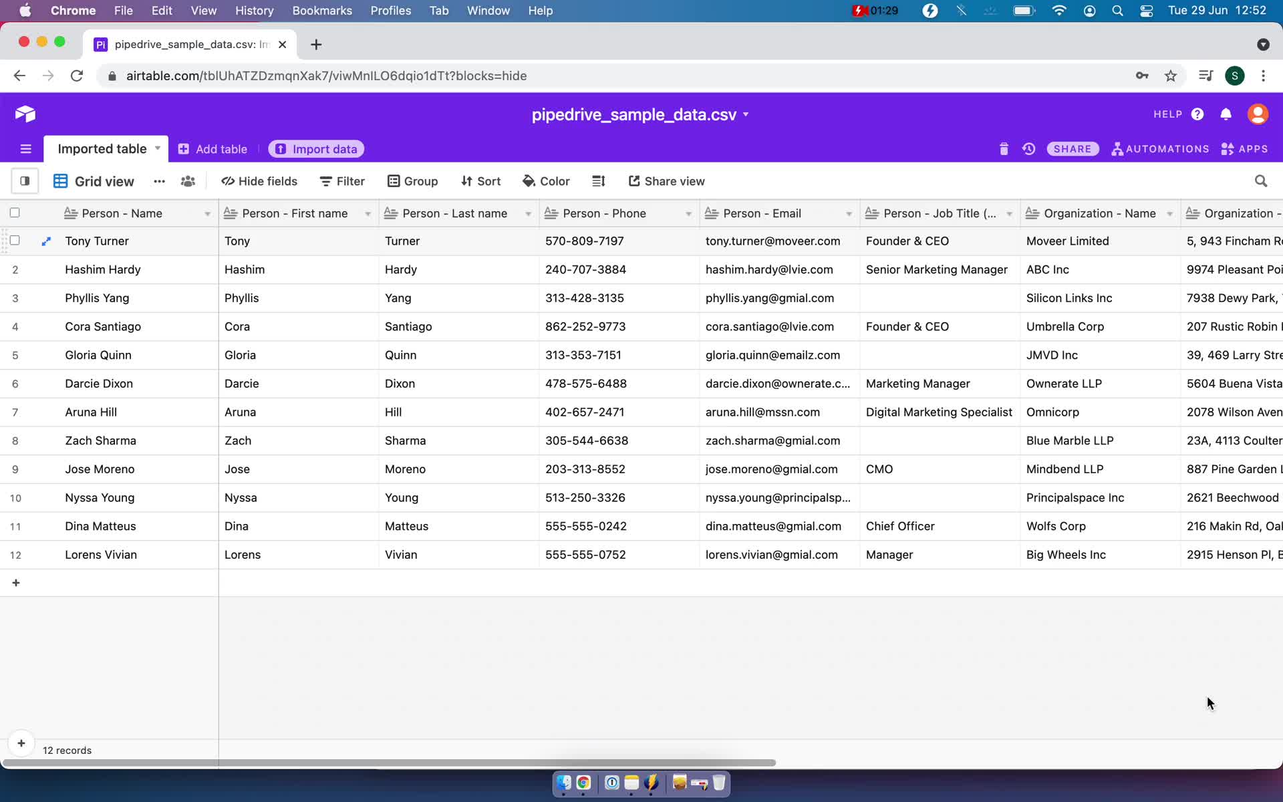Screen dimensions: 1283x802
Task: Open the Profiles menu
Action: [x=390, y=11]
